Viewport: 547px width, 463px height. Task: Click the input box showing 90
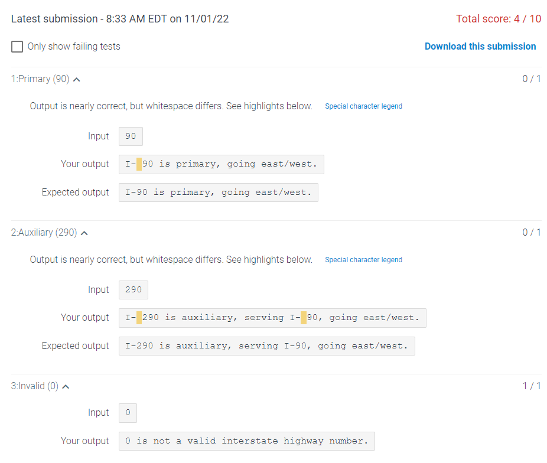point(131,136)
